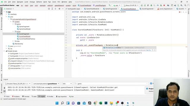Open the Run tool window
The height and width of the screenshot is (106, 190).
coord(72,96)
